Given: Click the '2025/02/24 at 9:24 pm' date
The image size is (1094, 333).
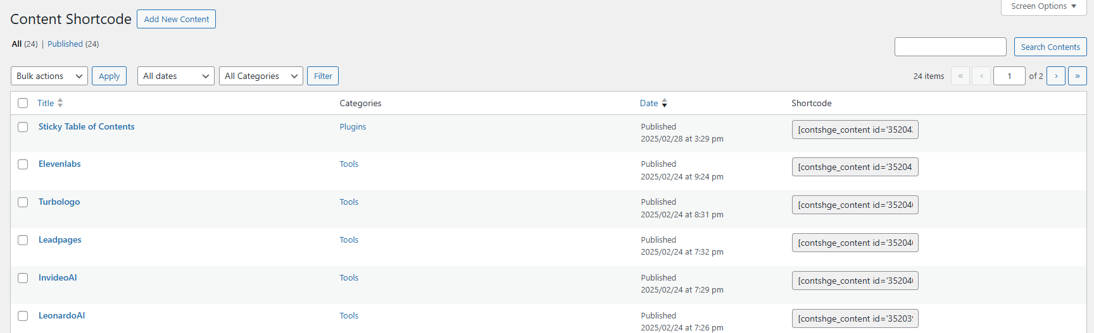Looking at the screenshot, I should 682,177.
